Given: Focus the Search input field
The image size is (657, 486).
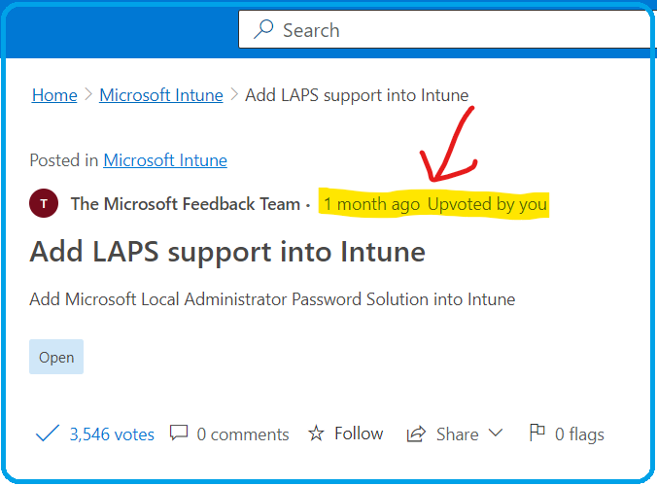Looking at the screenshot, I should [x=445, y=29].
